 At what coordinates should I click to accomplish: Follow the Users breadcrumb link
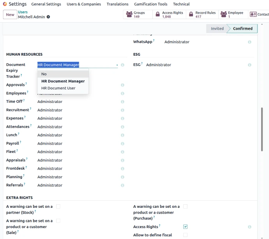(23, 12)
